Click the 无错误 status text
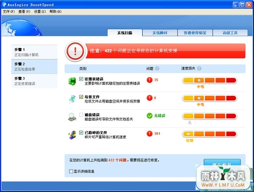This screenshot has height=192, width=254. click(160, 116)
